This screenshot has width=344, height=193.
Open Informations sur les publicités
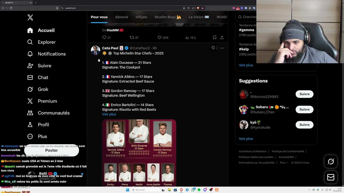[257, 163]
